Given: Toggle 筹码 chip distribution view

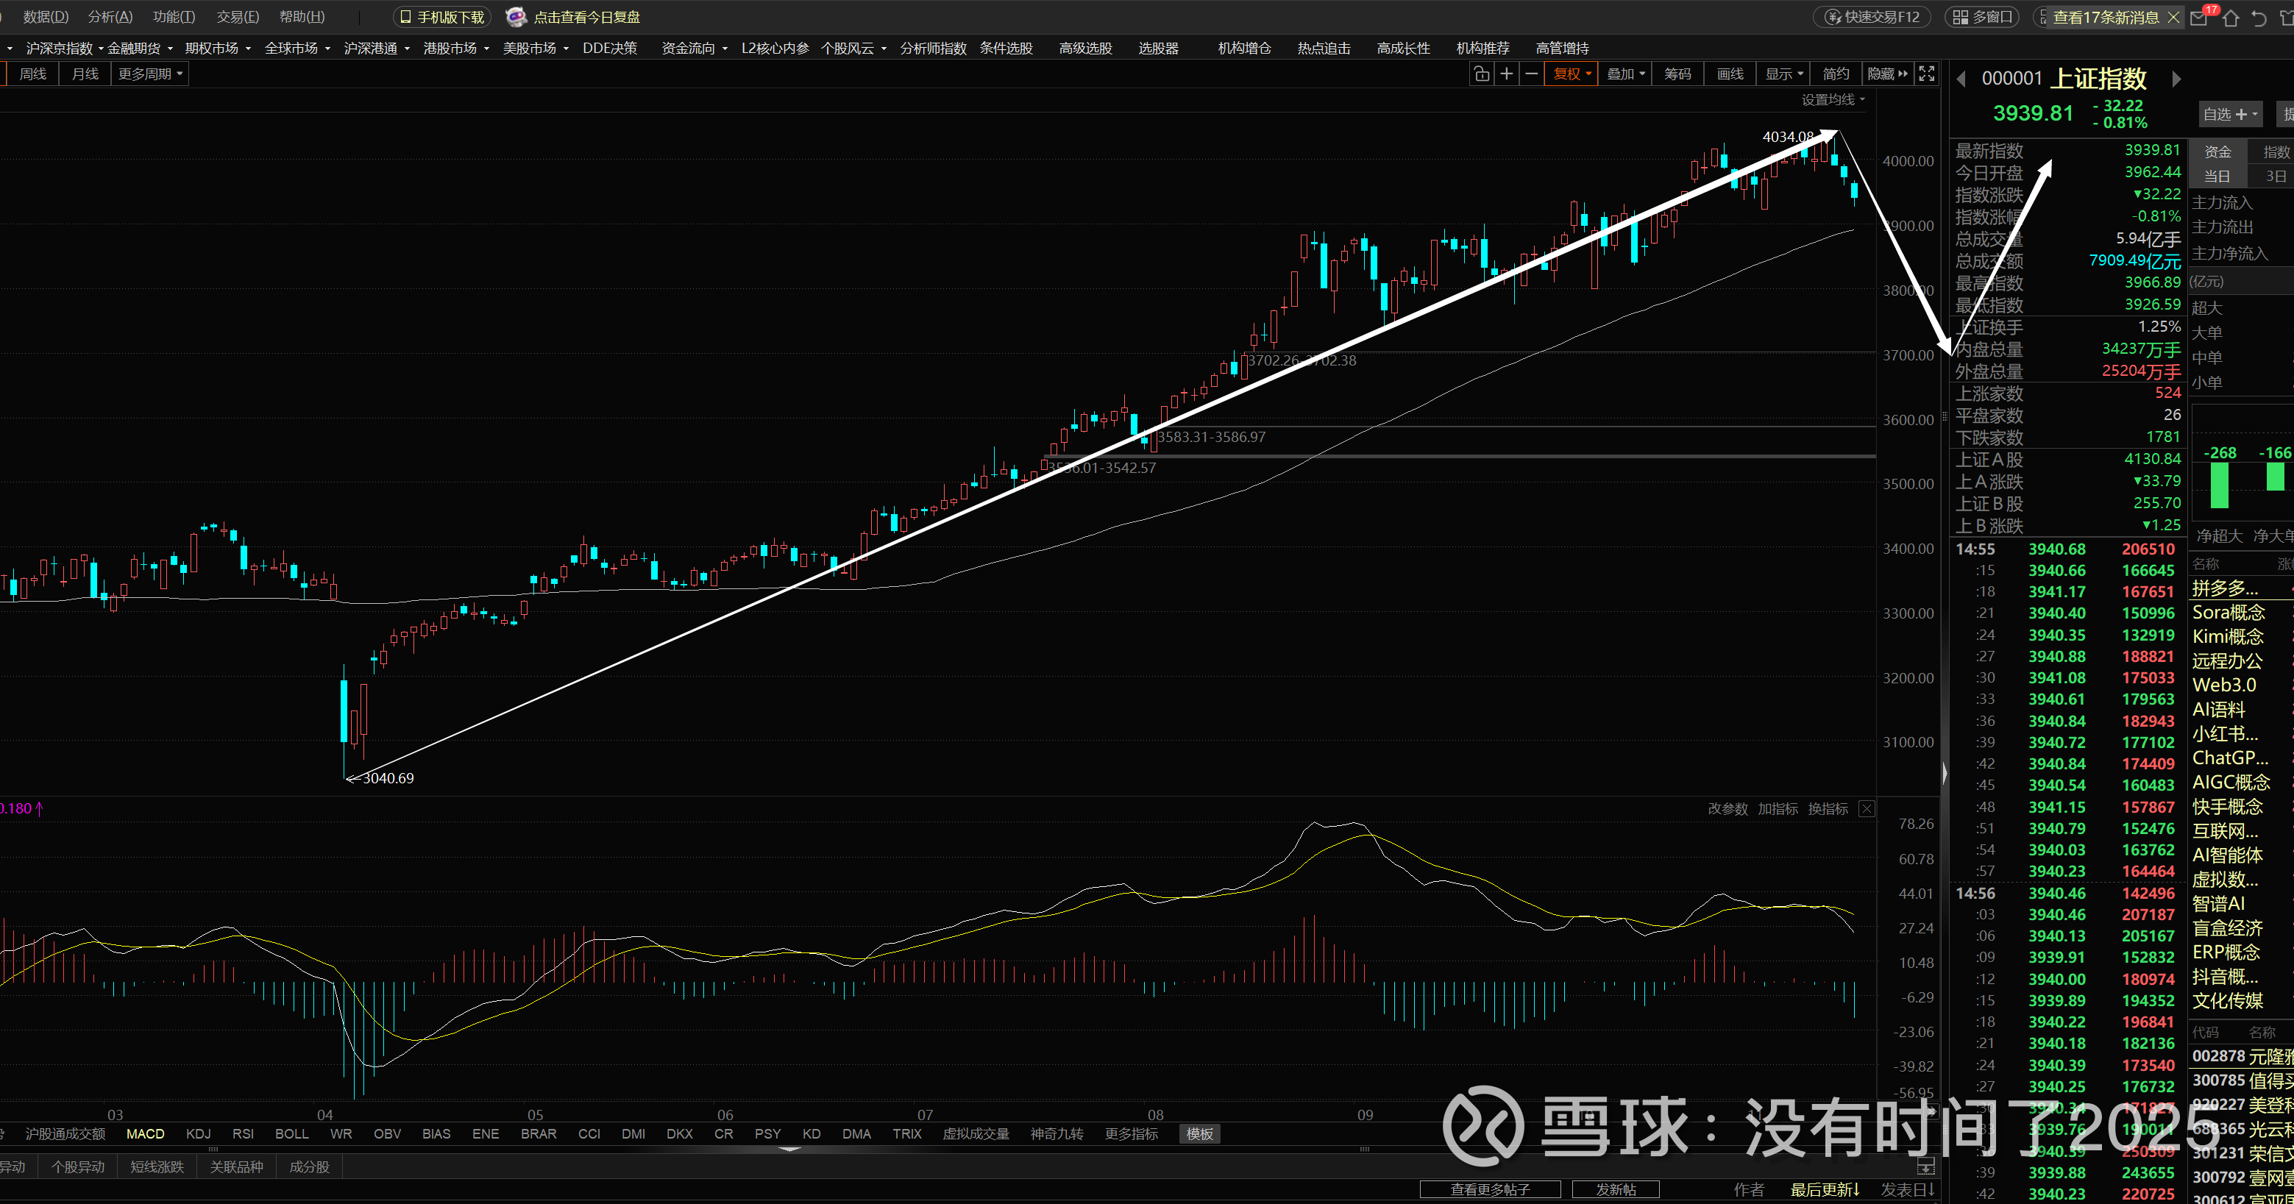Looking at the screenshot, I should 1677,74.
